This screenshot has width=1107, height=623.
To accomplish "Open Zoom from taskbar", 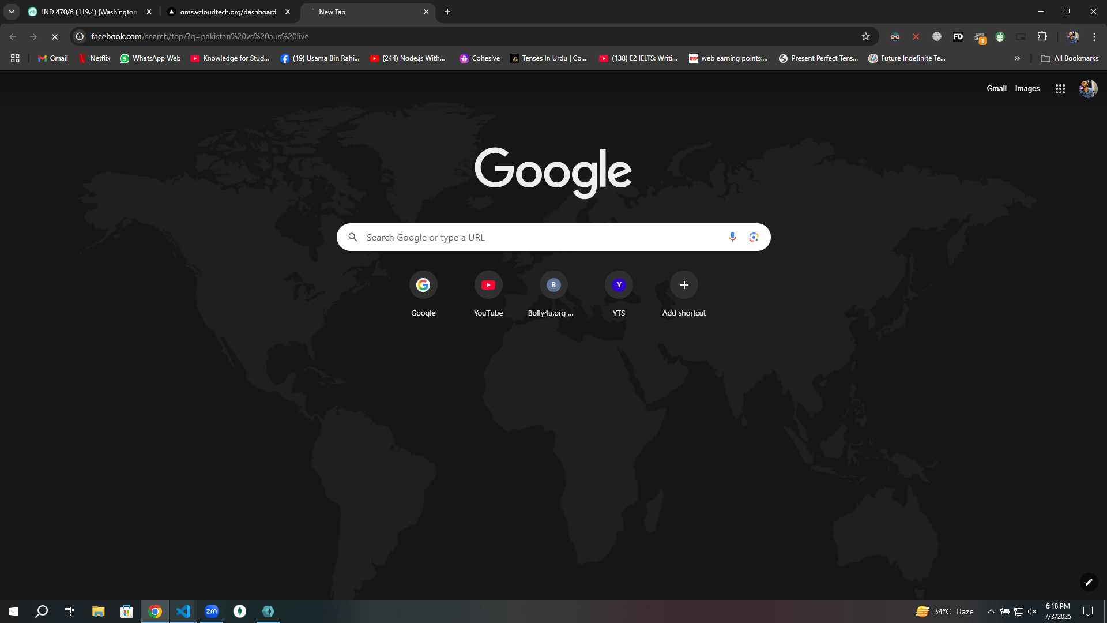I will pos(212,611).
